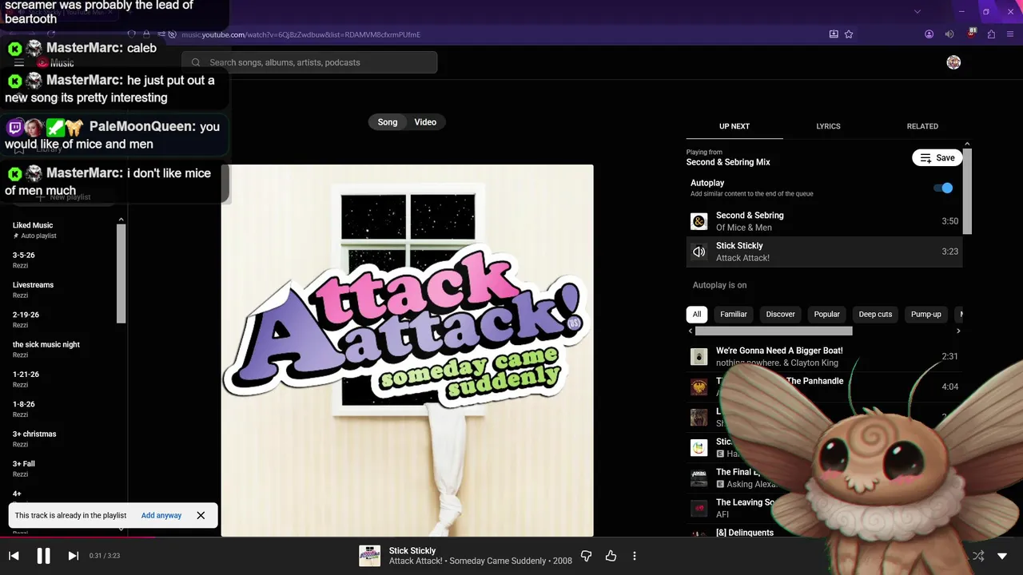Bookmark this page with the star icon
The image size is (1023, 575).
[x=849, y=34]
